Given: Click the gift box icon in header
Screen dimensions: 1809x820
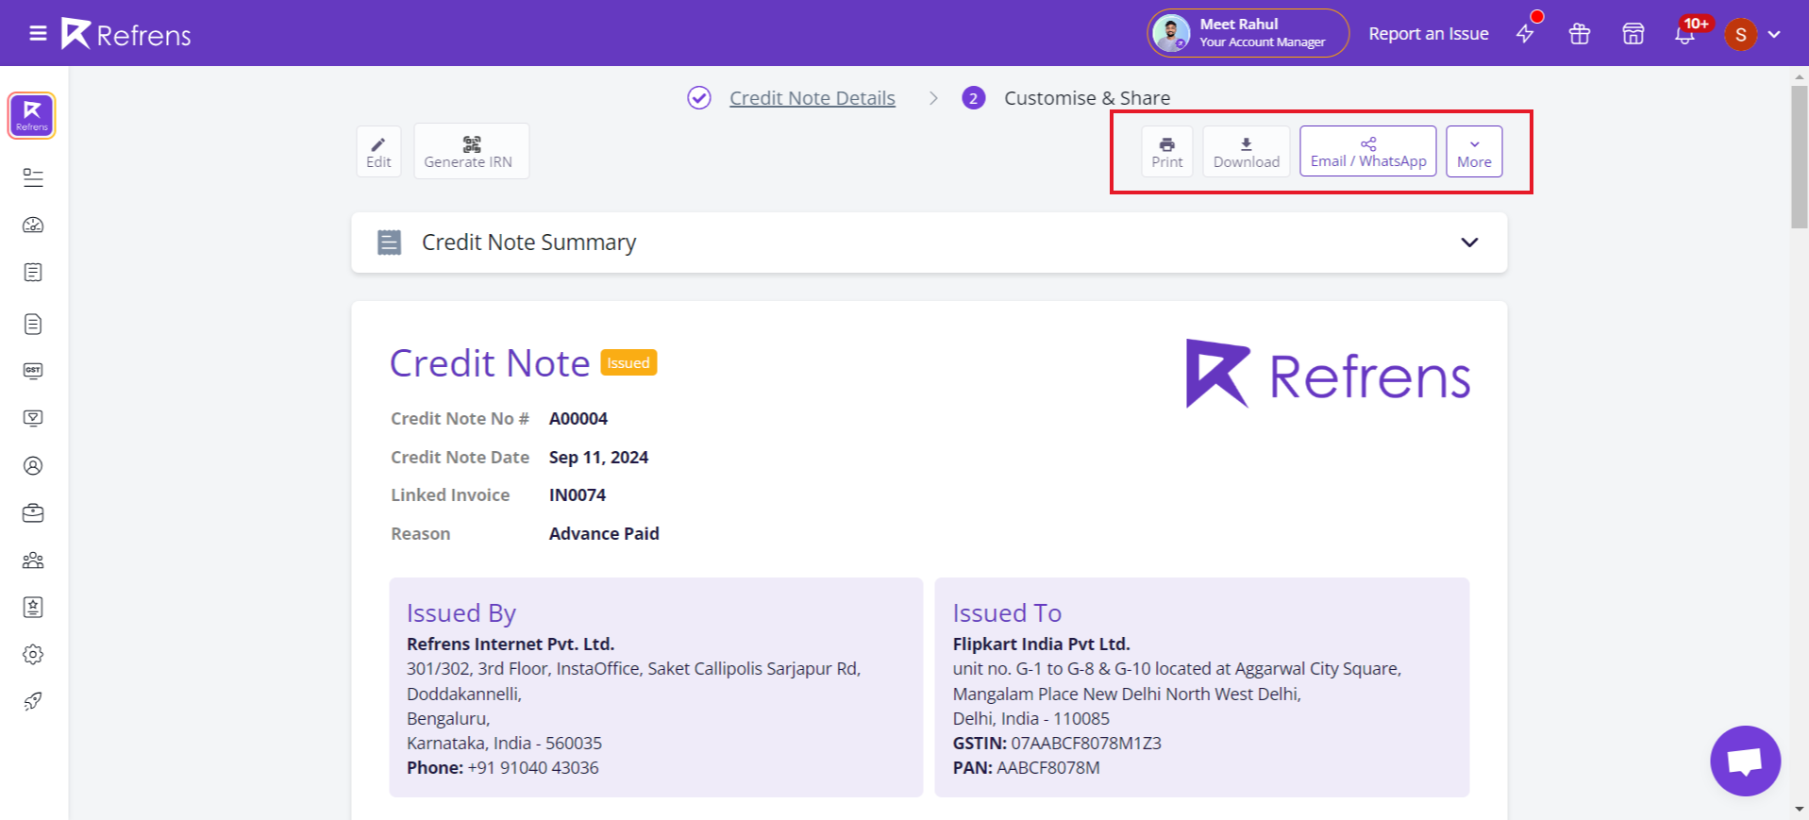Looking at the screenshot, I should pos(1580,34).
